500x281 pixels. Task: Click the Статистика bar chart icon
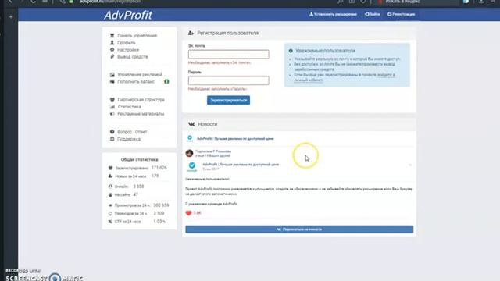click(x=112, y=107)
